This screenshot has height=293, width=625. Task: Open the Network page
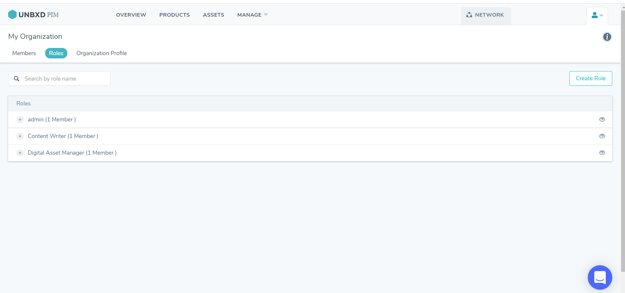(485, 15)
